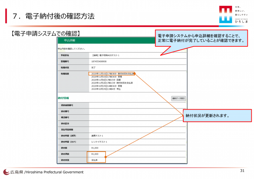Click the 処理状況 value 完了
This screenshot has width=254, height=179.
coord(93,67)
